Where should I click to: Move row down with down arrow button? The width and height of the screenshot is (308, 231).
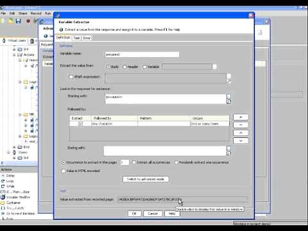tap(241, 141)
